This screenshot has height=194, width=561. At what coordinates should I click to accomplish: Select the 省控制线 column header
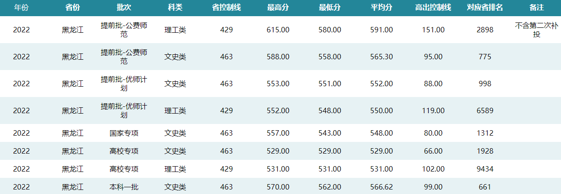tap(226, 8)
